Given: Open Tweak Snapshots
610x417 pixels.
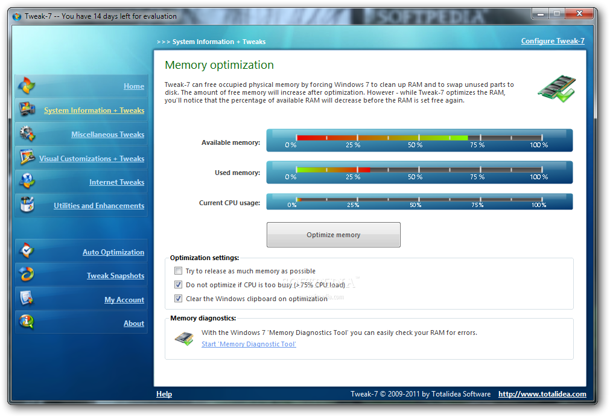Looking at the screenshot, I should point(115,276).
